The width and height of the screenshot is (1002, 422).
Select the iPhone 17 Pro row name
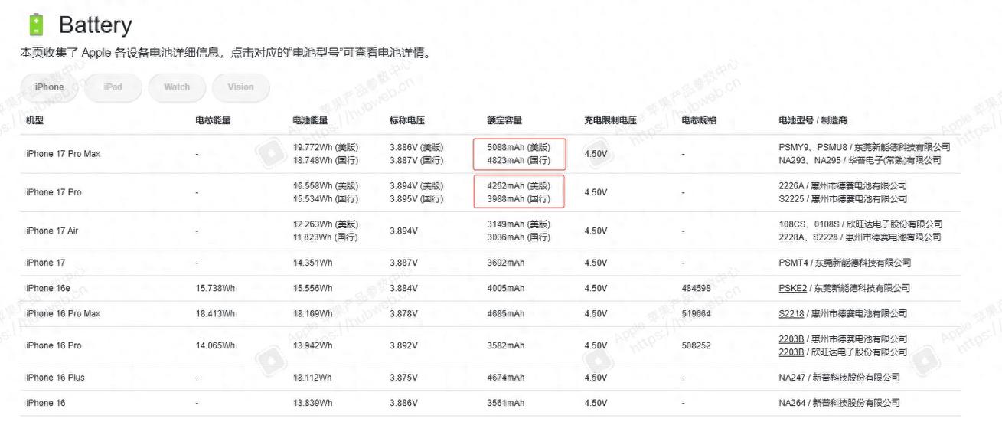[54, 192]
